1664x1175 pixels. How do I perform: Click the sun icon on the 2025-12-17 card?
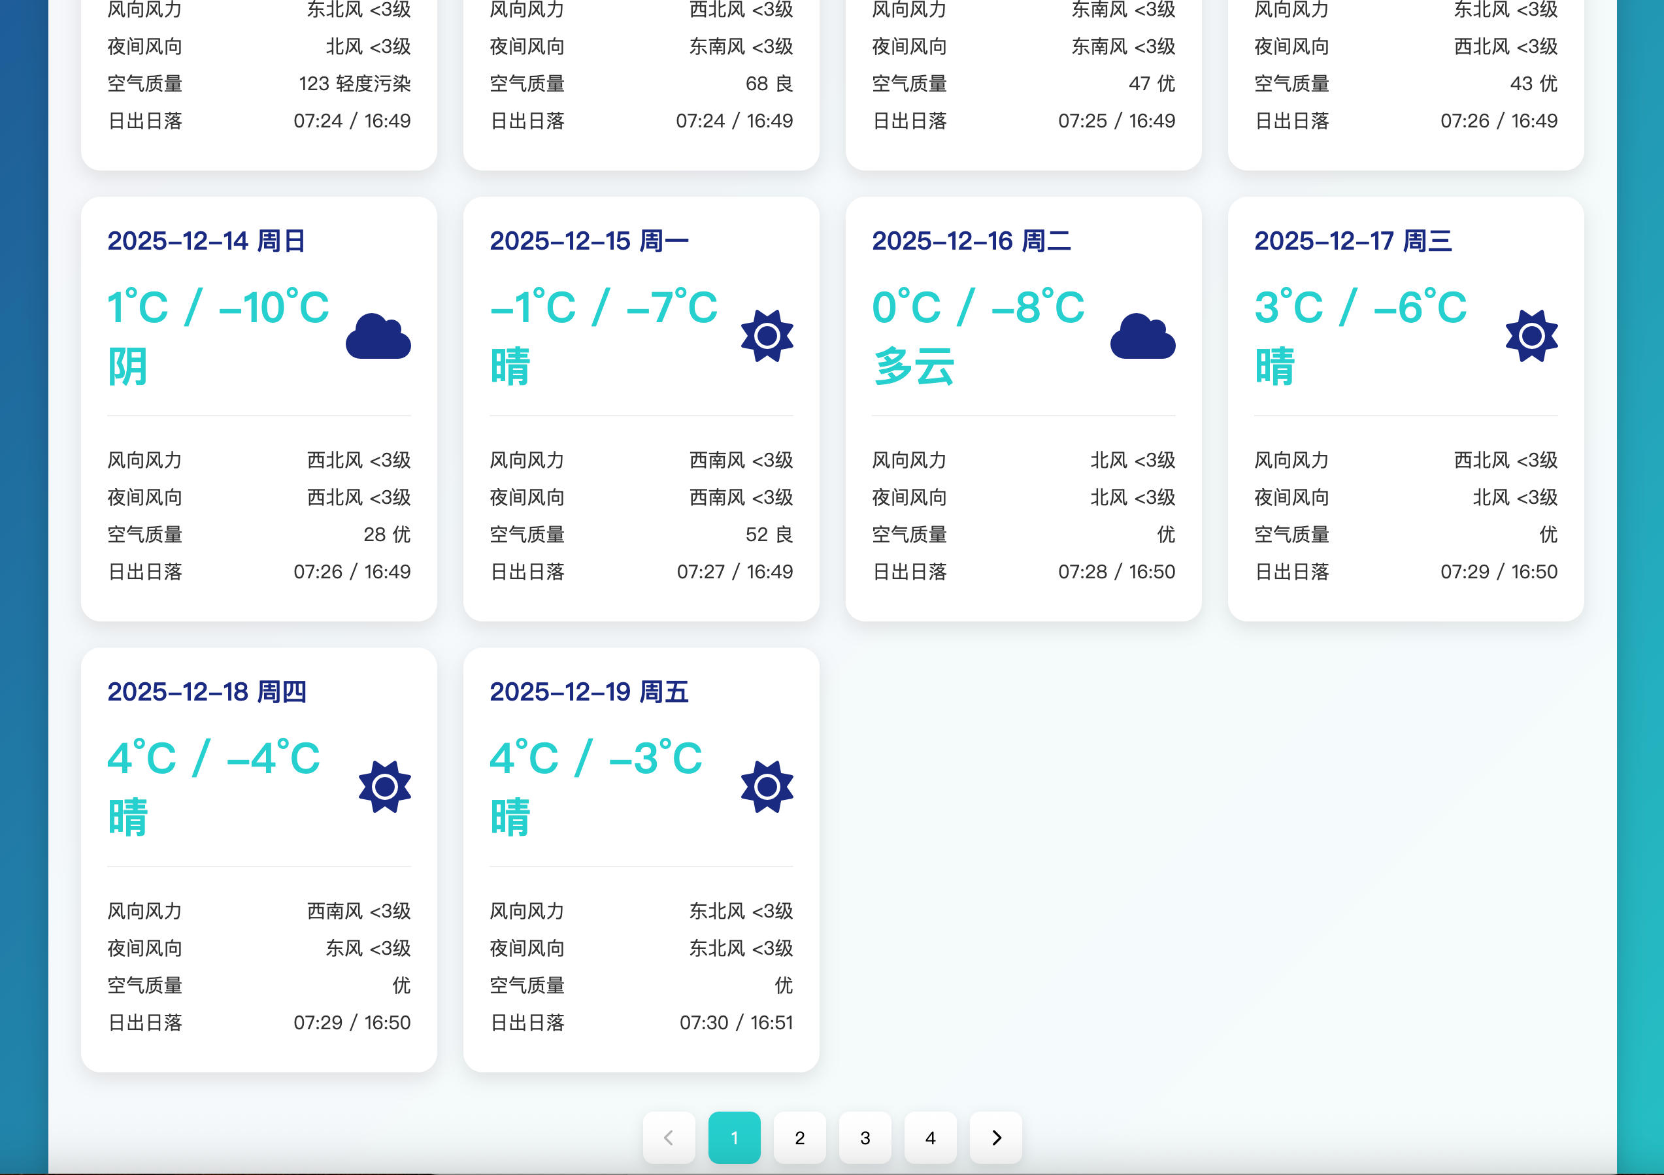pyautogui.click(x=1531, y=336)
